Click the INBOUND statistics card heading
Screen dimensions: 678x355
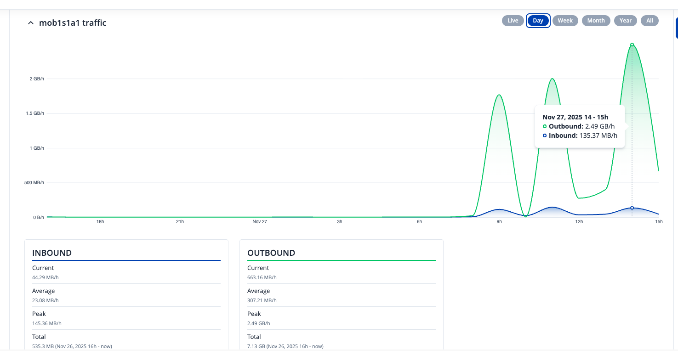52,253
